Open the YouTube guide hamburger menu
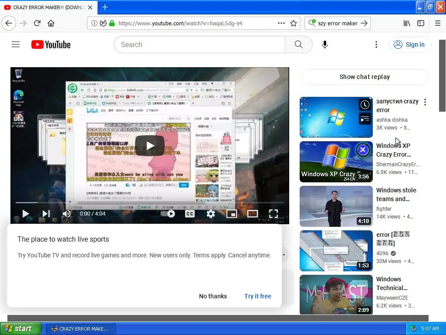Screen dimensions: 446x335 coord(16,44)
